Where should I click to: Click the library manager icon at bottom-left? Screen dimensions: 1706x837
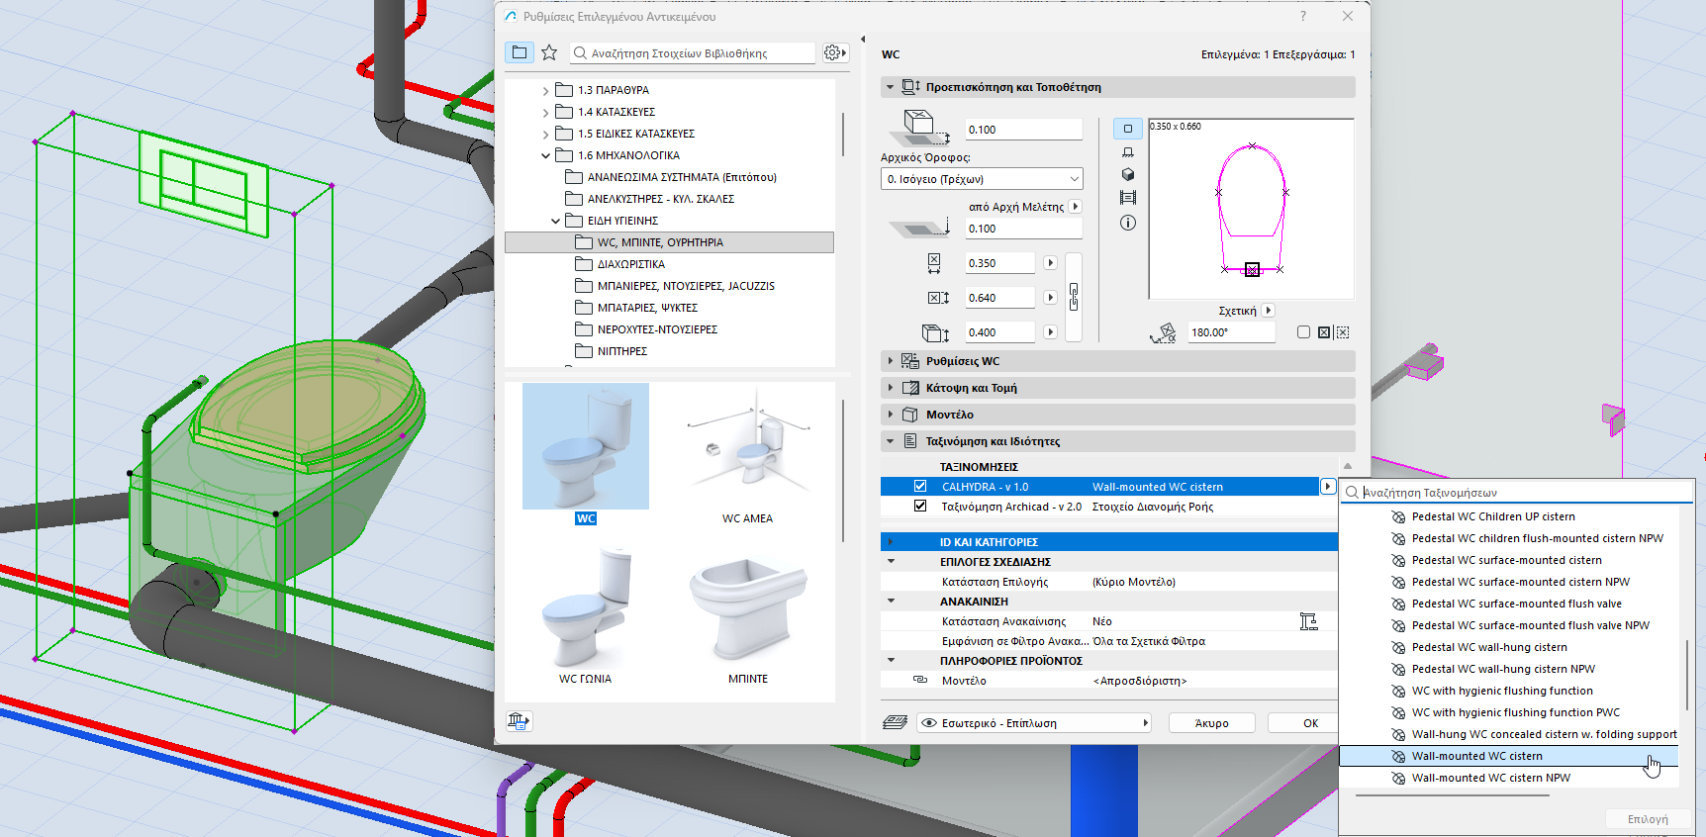(x=519, y=721)
